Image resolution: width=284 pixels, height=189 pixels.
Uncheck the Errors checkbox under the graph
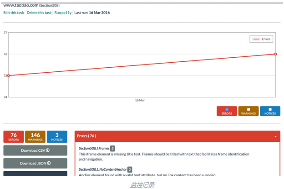[x=227, y=109]
